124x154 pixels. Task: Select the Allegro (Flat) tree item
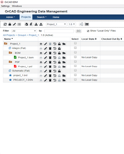(x=19, y=48)
